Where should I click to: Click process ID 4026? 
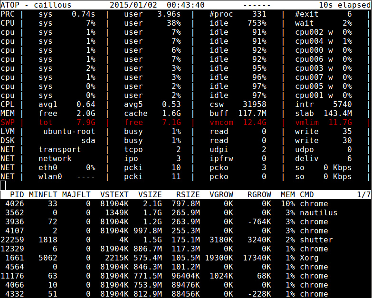tap(14, 204)
